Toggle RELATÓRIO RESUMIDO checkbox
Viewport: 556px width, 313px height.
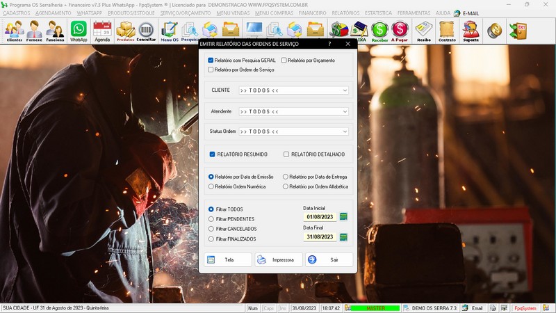coord(212,154)
